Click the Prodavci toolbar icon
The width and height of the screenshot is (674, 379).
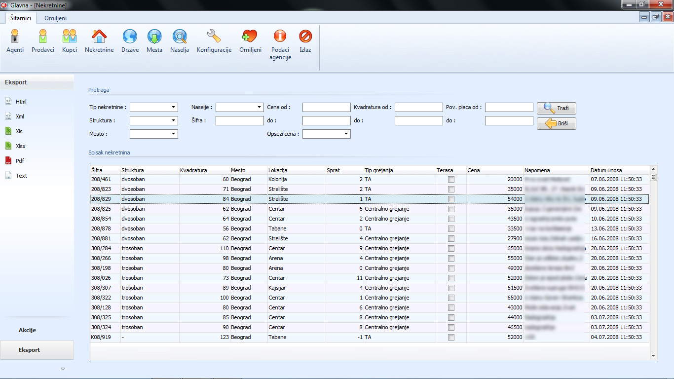click(43, 37)
